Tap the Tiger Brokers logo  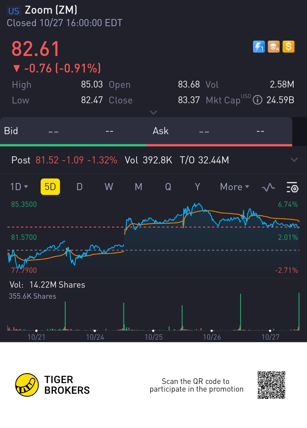[27, 385]
